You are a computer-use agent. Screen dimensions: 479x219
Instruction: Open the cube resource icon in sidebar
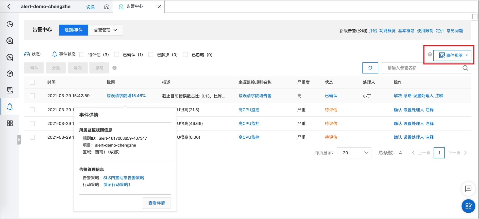(10, 74)
